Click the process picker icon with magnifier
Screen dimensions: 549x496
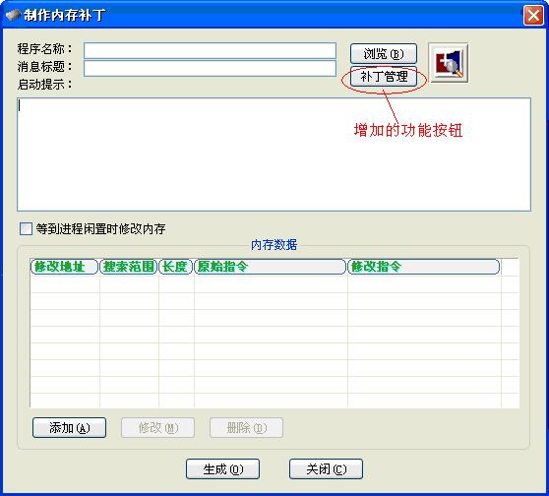449,63
